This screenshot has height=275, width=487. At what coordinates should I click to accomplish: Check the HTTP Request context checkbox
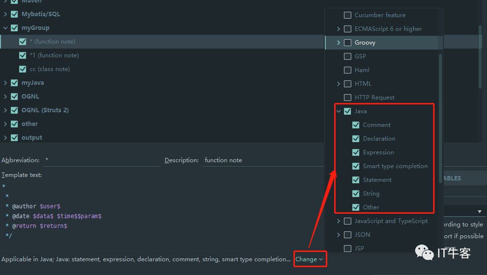(x=347, y=98)
